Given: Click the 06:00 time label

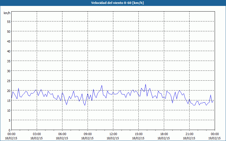Looking at the screenshot, I should pos(62,134).
